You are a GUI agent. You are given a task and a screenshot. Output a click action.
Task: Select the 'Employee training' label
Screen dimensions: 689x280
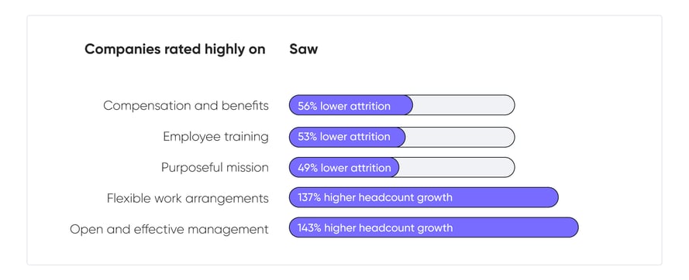(x=215, y=136)
